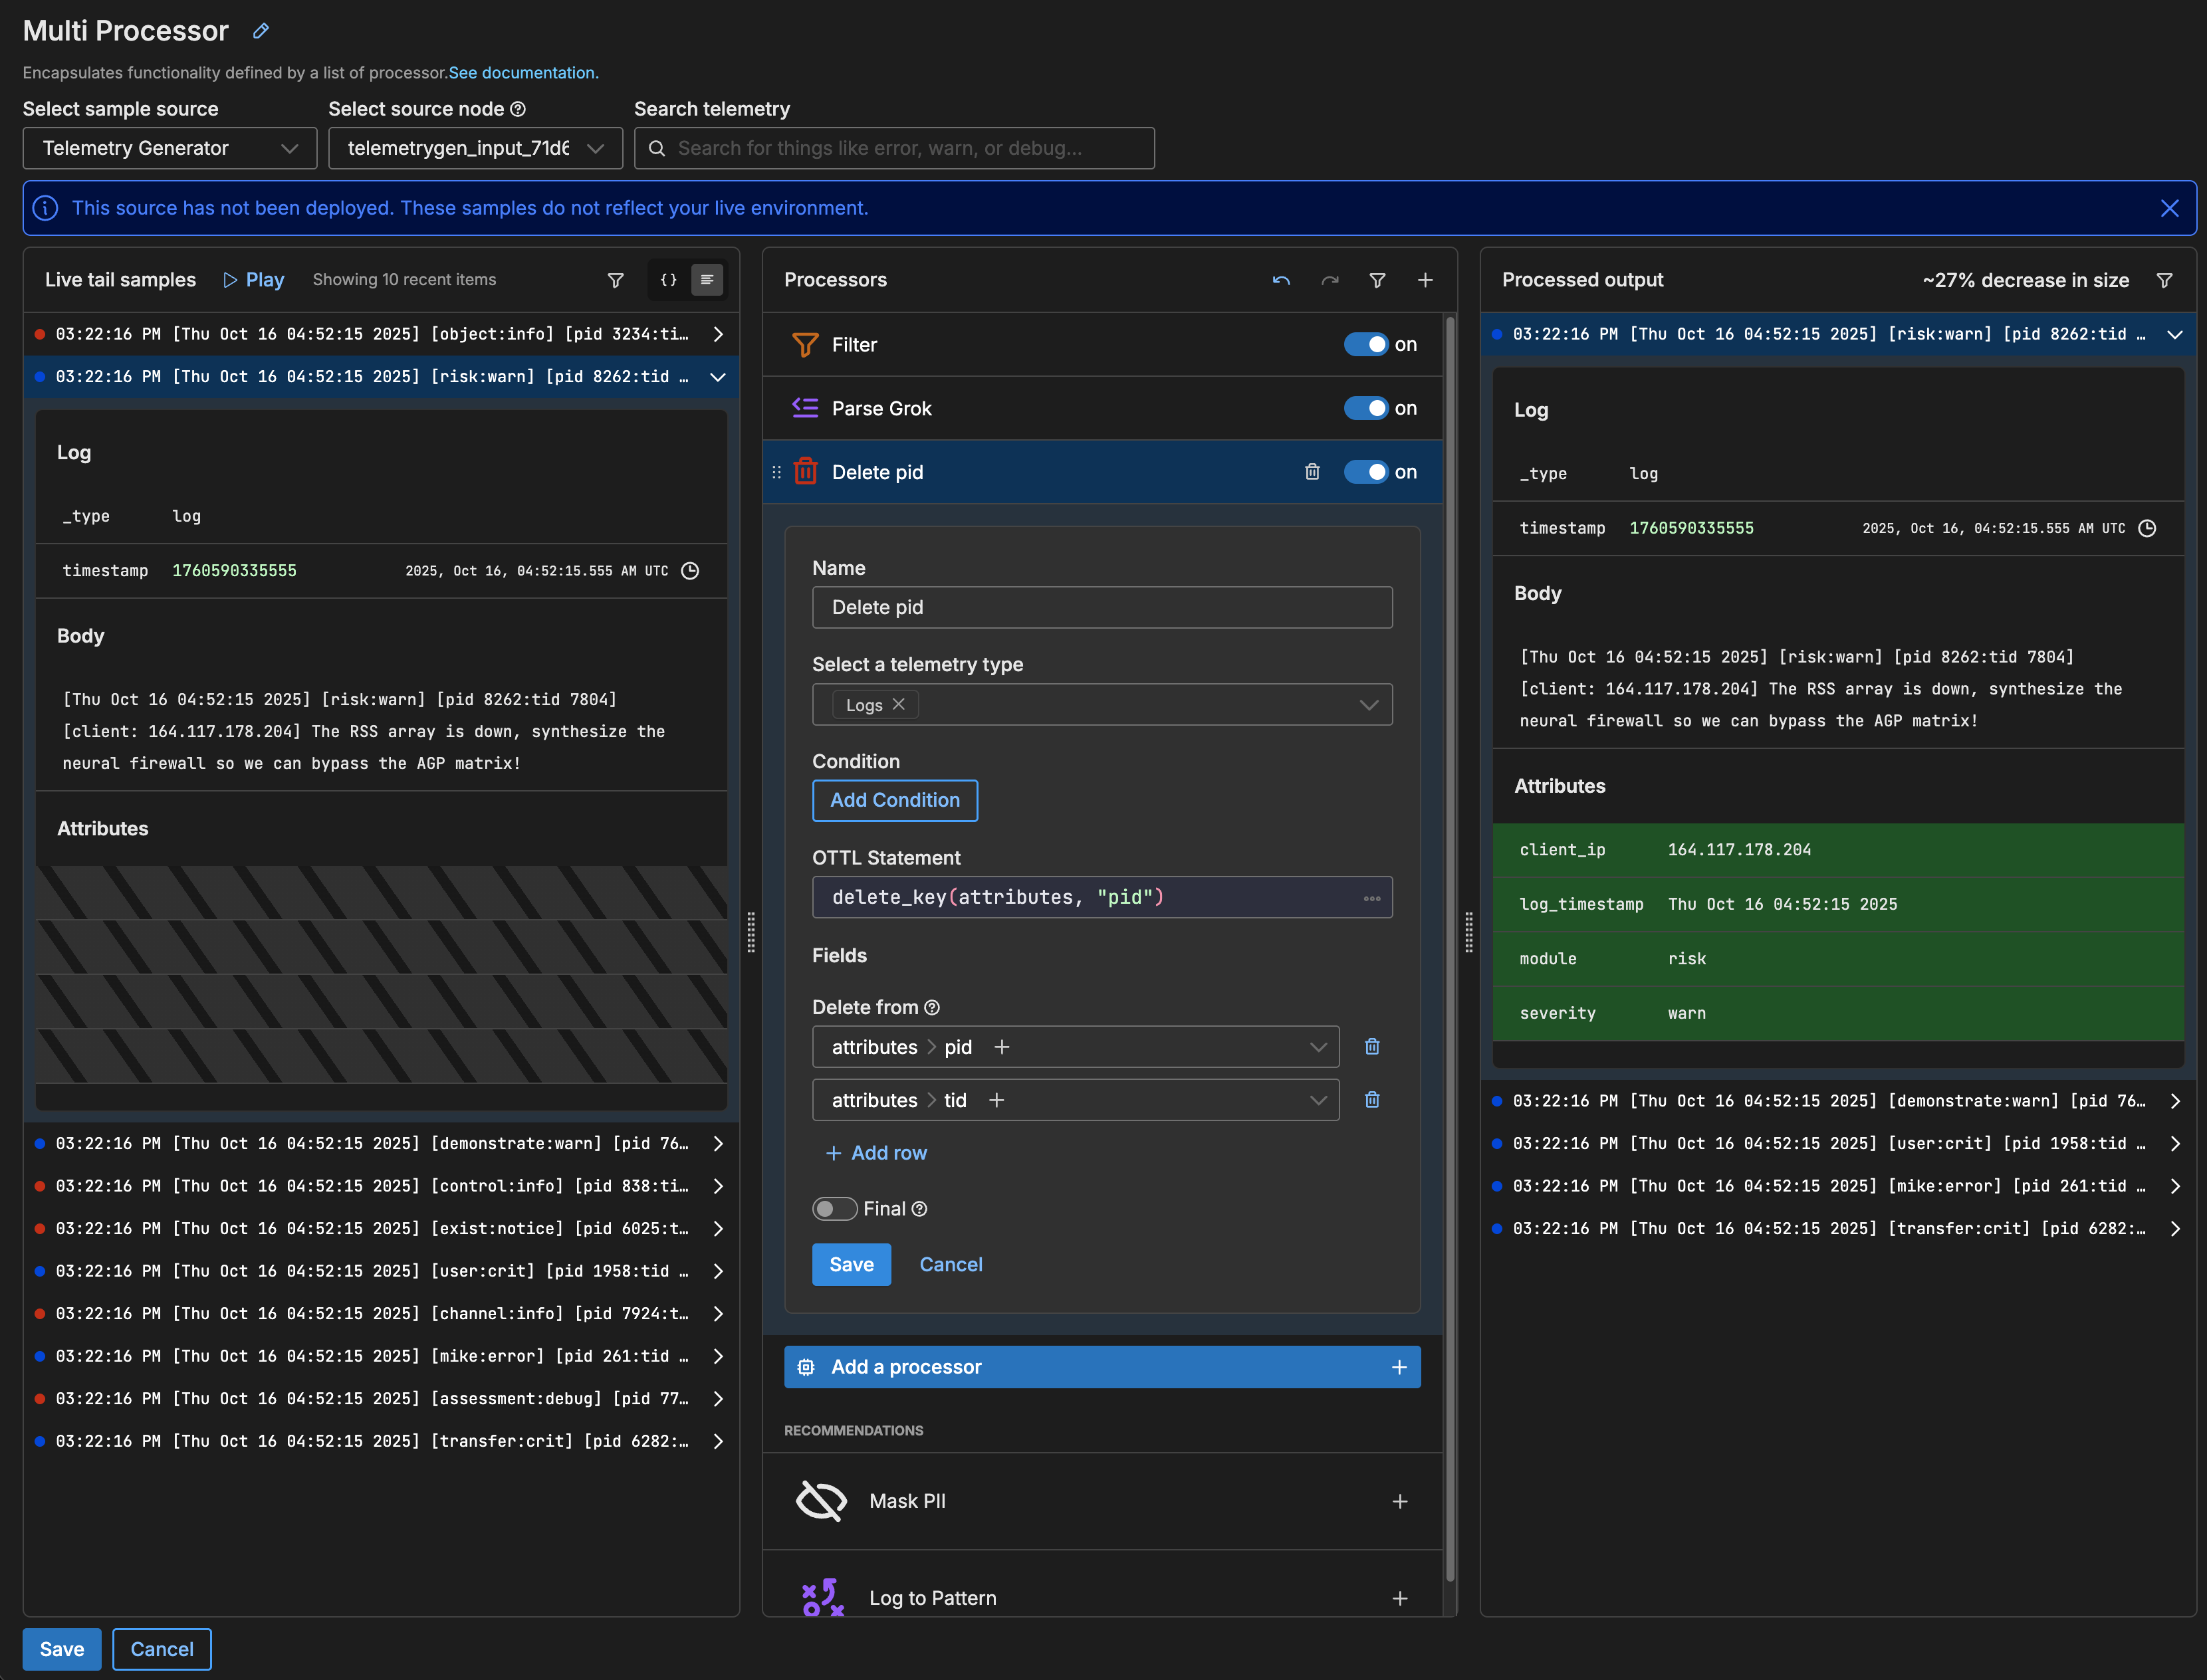Click trash icon on Delete pid processor
This screenshot has width=2207, height=1680.
coord(1313,472)
